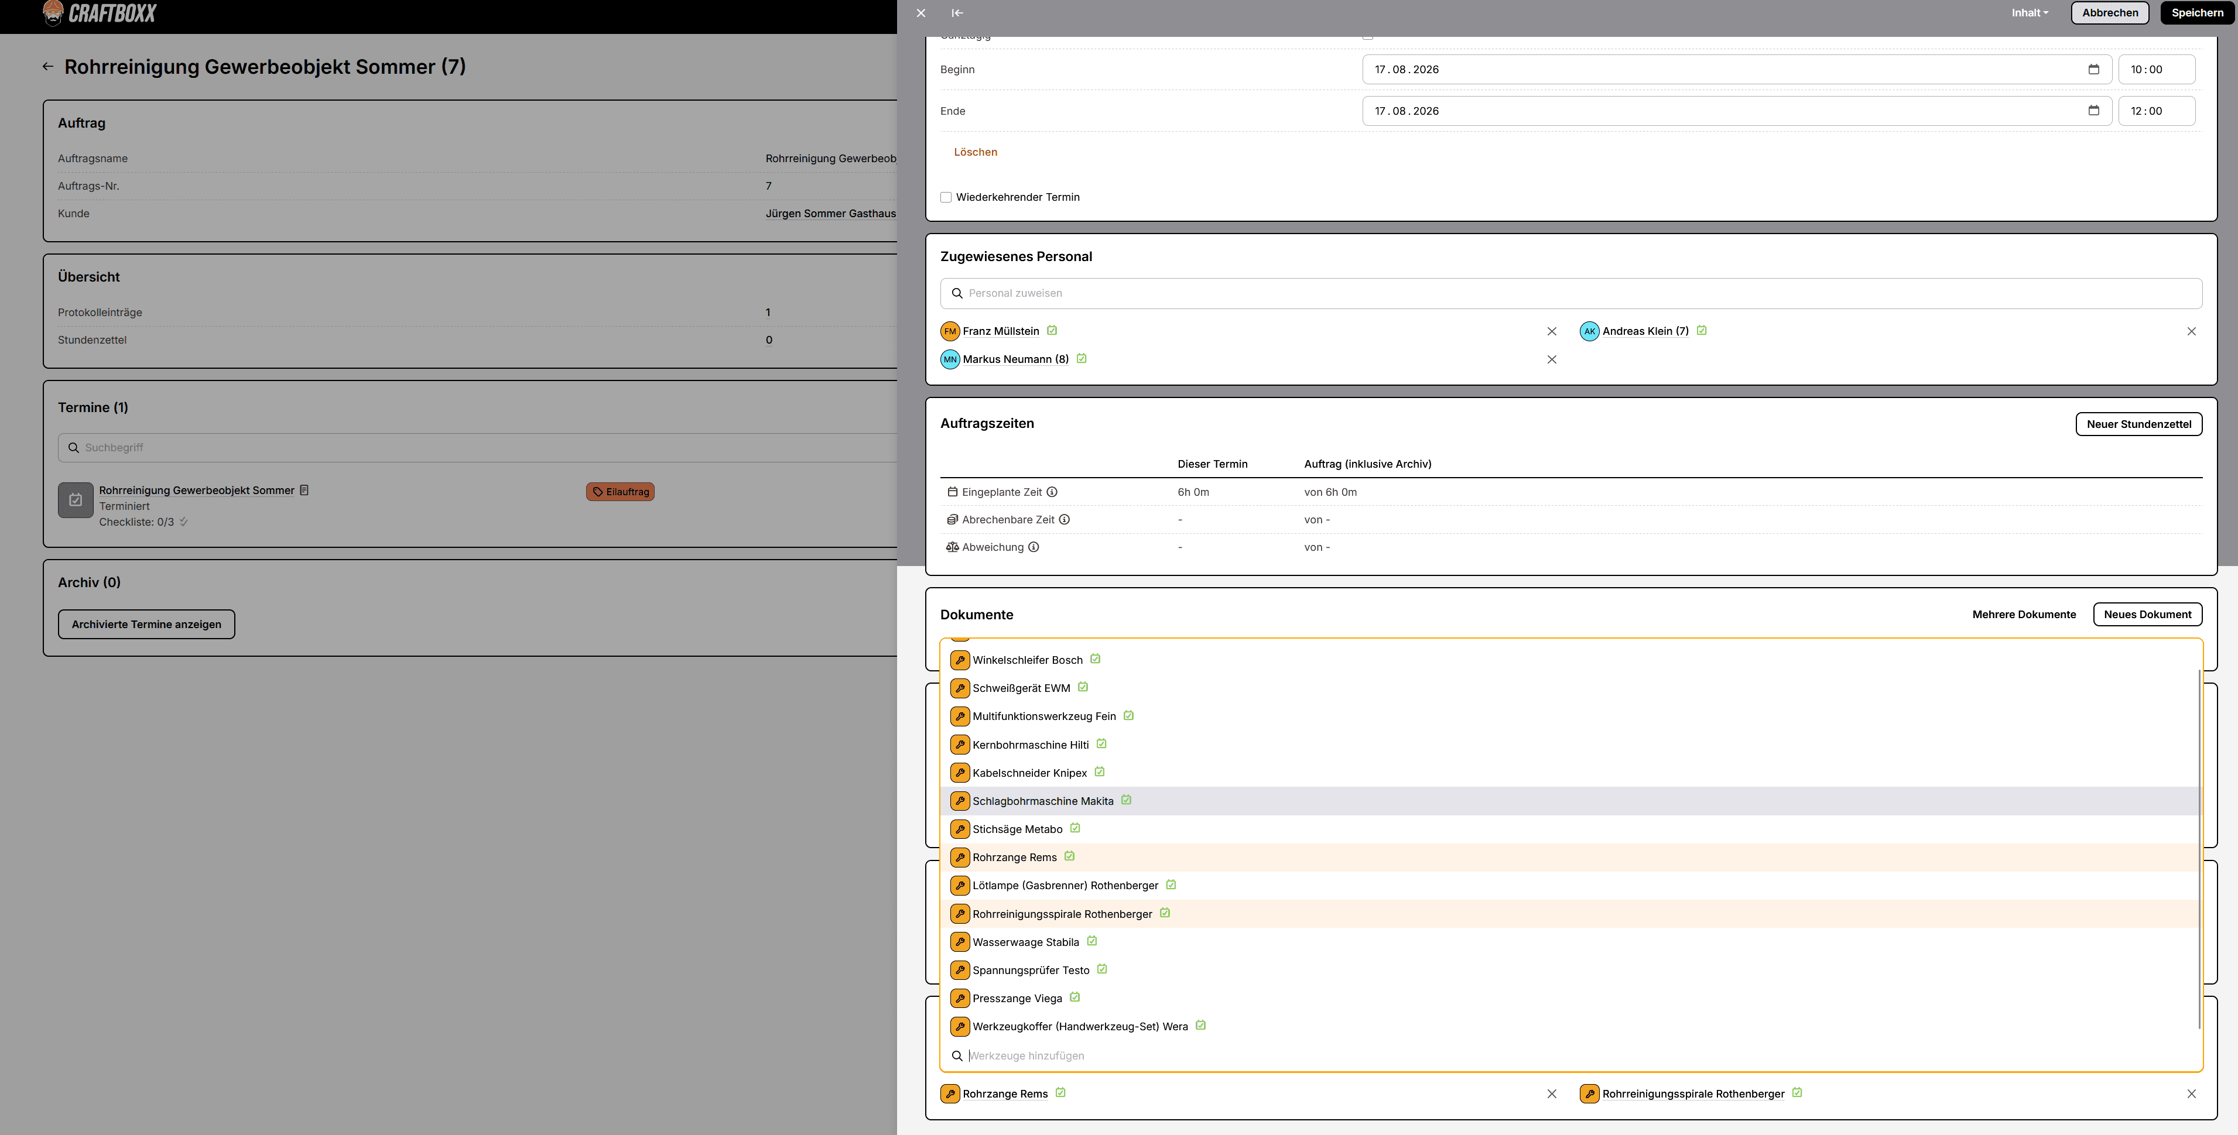Click the Mehrere Dokumente link
2238x1135 pixels.
[2024, 614]
